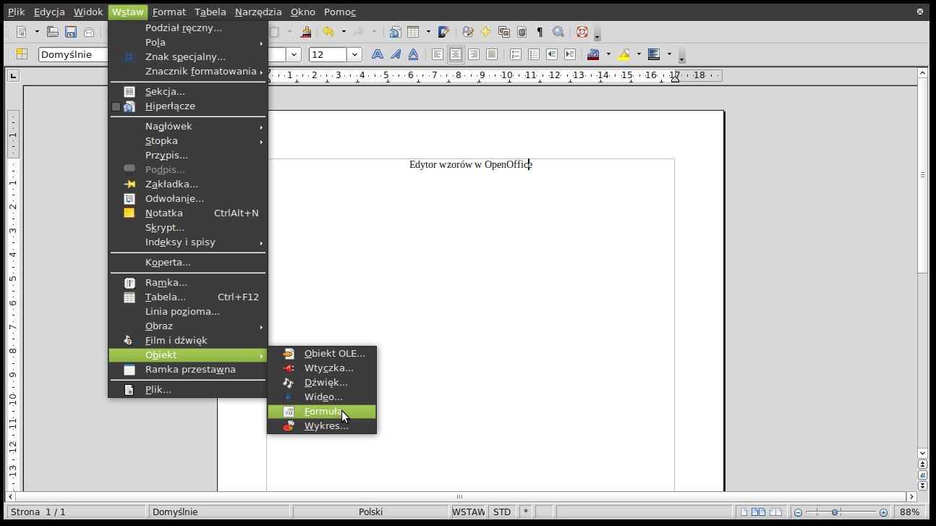Choose Znak specjalny... menu item
This screenshot has width=936, height=526.
tap(188, 57)
